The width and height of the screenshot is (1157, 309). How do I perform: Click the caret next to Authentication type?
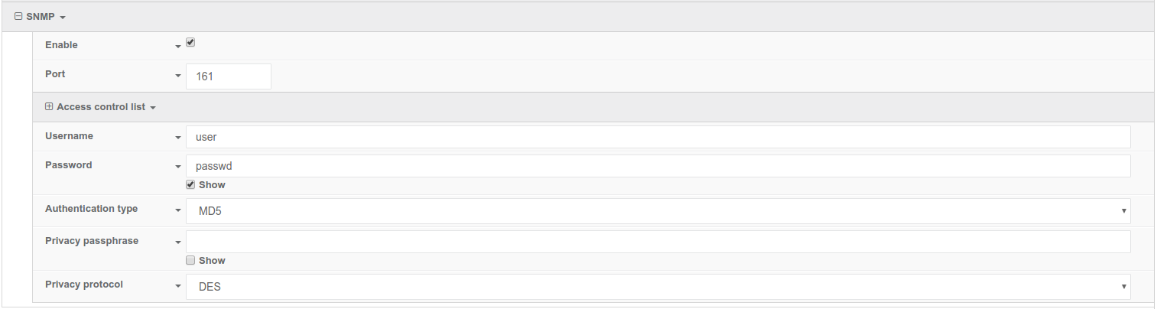178,211
